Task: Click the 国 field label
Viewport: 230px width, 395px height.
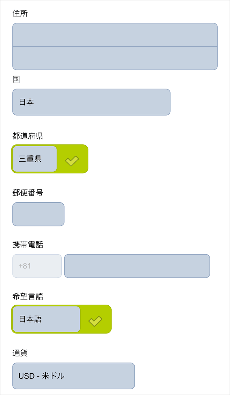Action: pyautogui.click(x=16, y=80)
